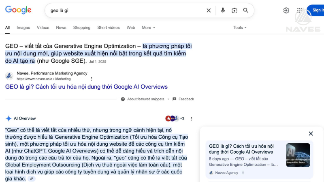
Task: Open source card title 'GEO là gì?'
Action: click(x=241, y=149)
